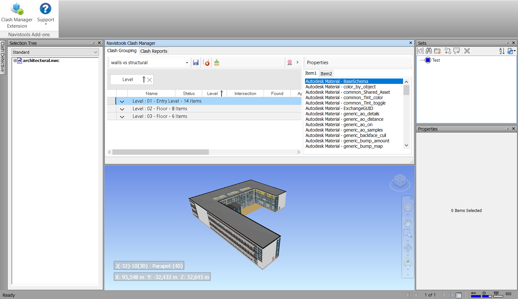
Task: Expand the Level 02 - Floor group
Action: 122,109
